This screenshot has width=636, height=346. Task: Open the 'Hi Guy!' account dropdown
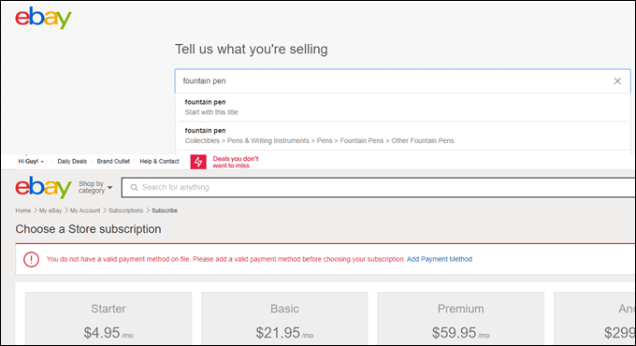pos(31,162)
